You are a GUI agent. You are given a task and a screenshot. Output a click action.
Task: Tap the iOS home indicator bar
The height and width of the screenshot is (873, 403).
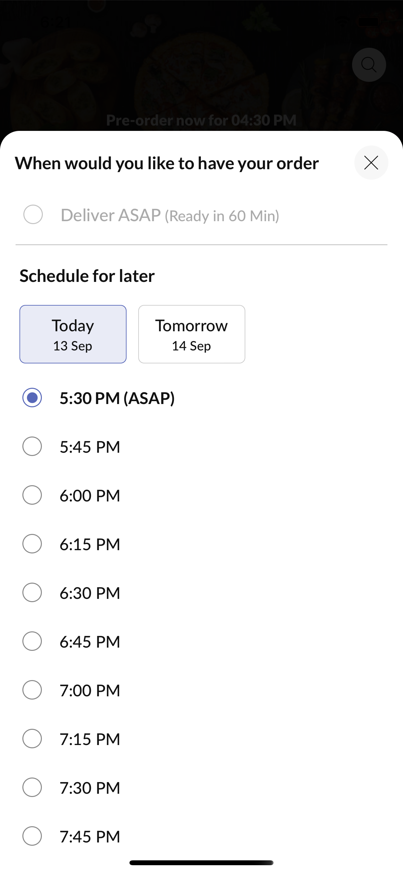pyautogui.click(x=201, y=863)
